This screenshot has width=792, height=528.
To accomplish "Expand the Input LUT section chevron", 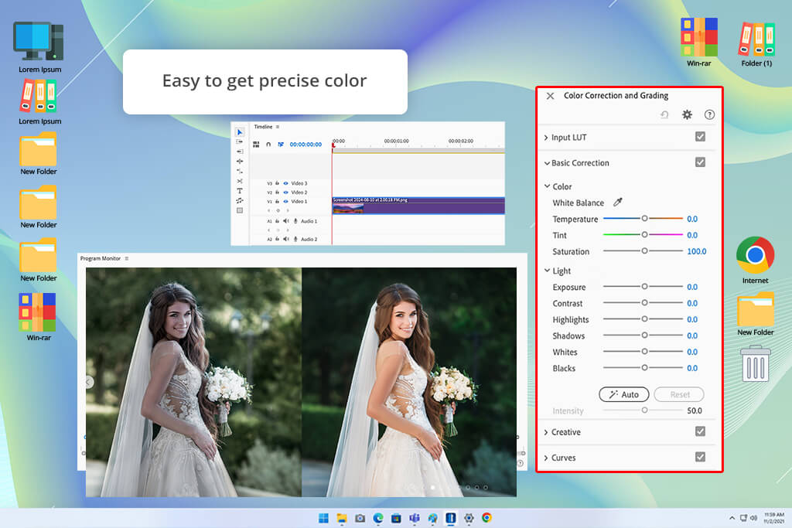I will 546,138.
